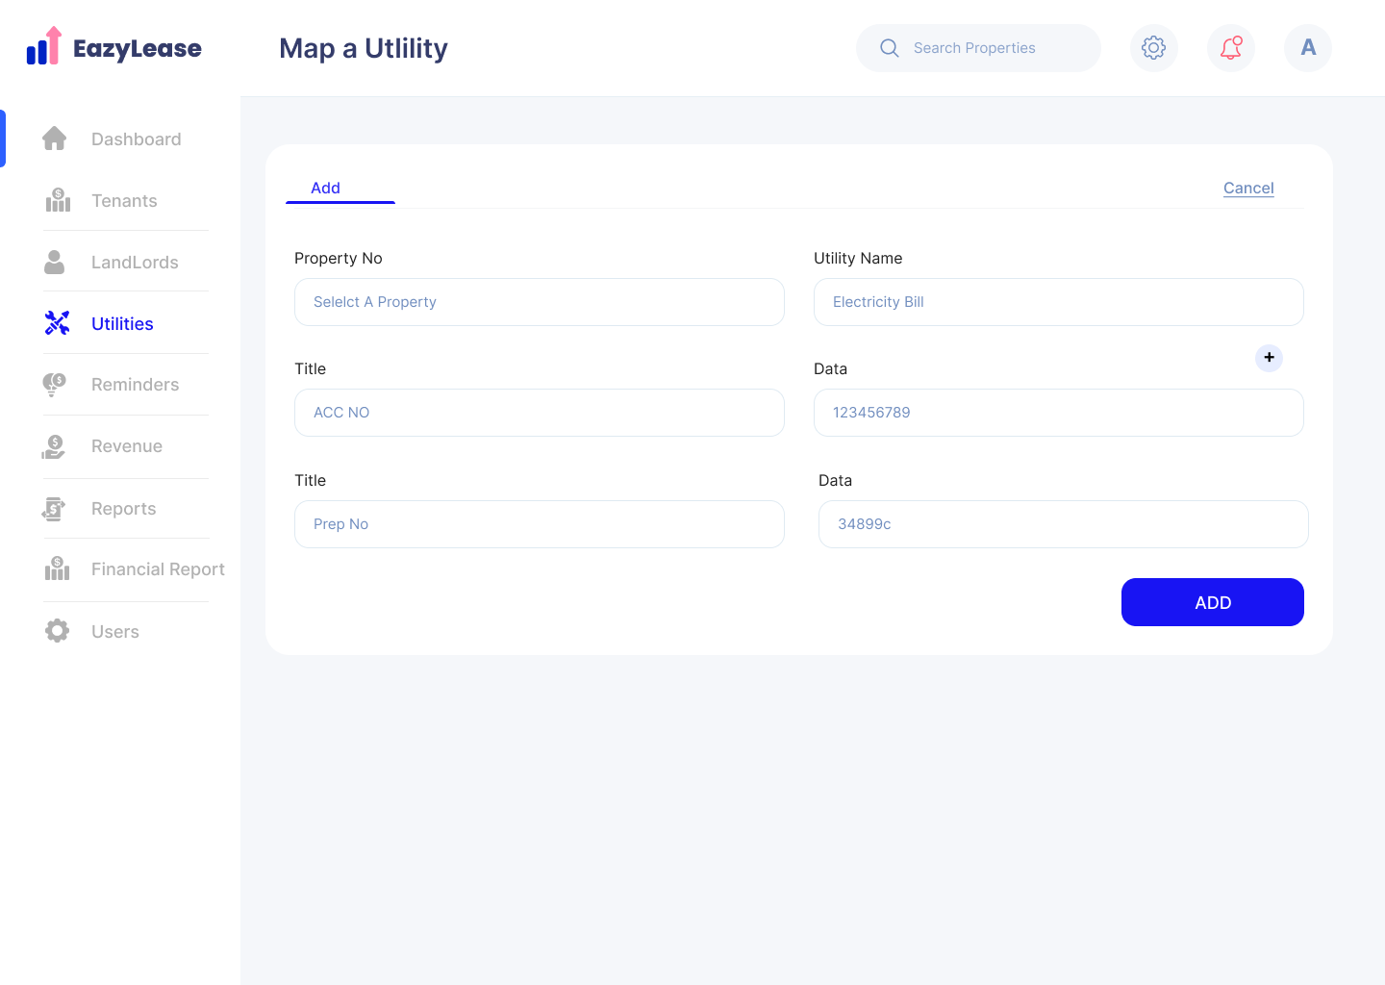This screenshot has height=985, width=1385.
Task: Click the Reminders lightbulb icon
Action: click(55, 385)
